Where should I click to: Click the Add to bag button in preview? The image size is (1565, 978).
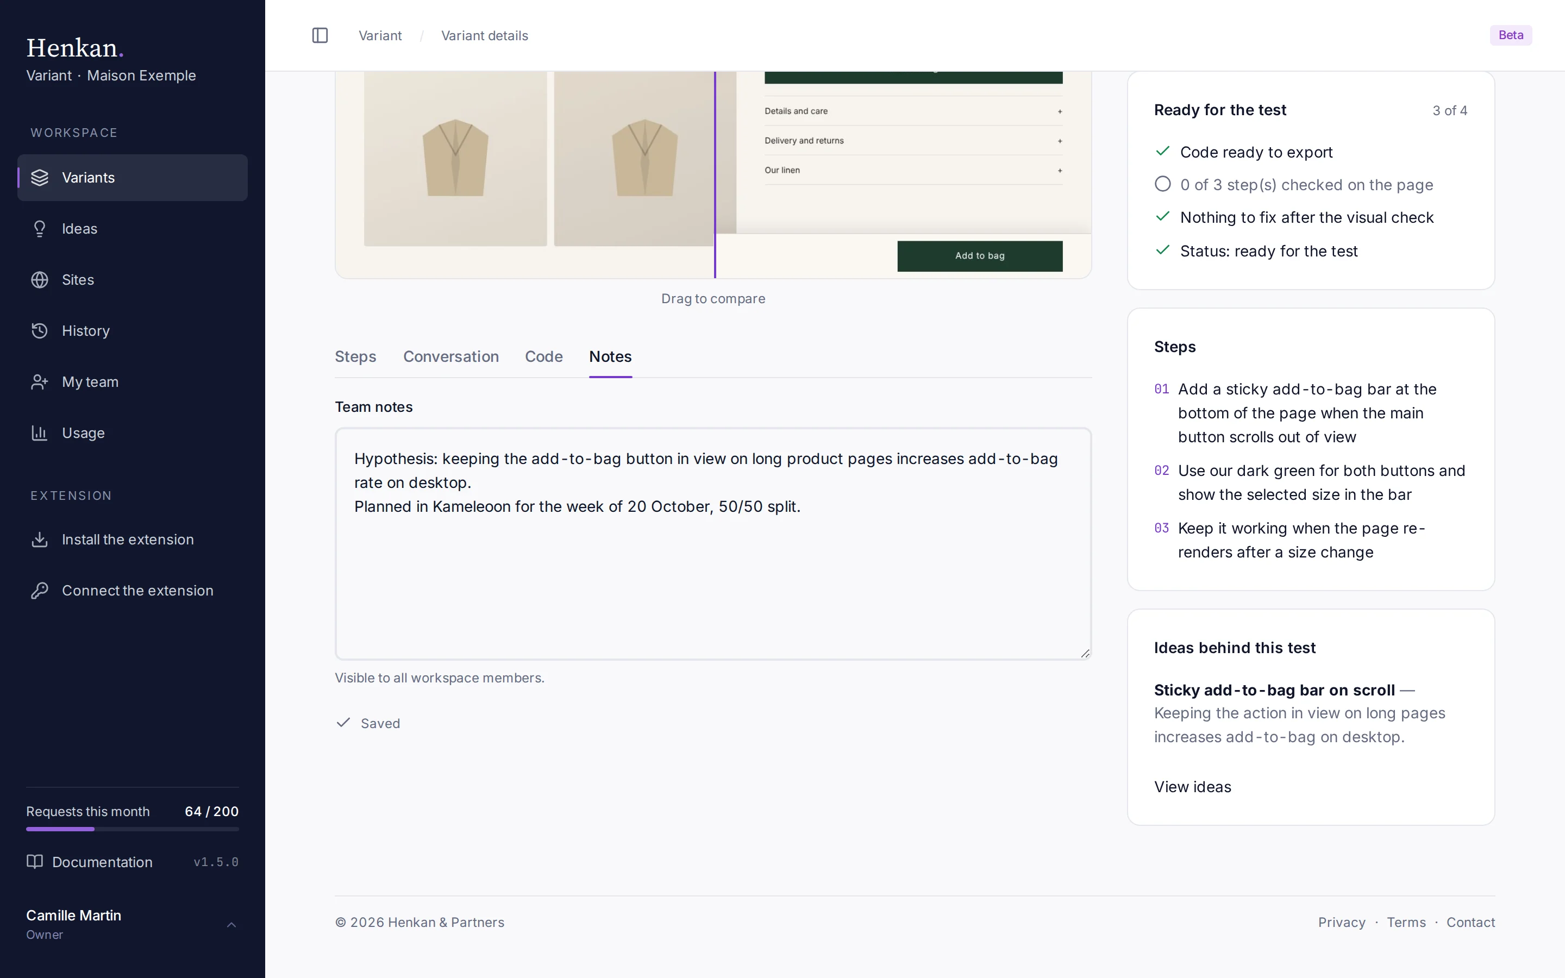(x=980, y=255)
